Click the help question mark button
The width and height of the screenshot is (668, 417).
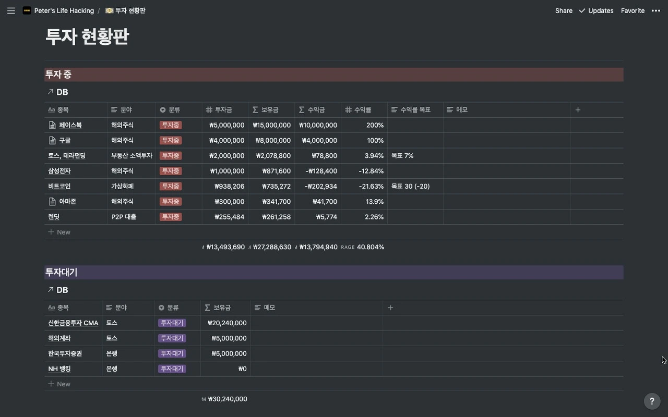pyautogui.click(x=652, y=401)
